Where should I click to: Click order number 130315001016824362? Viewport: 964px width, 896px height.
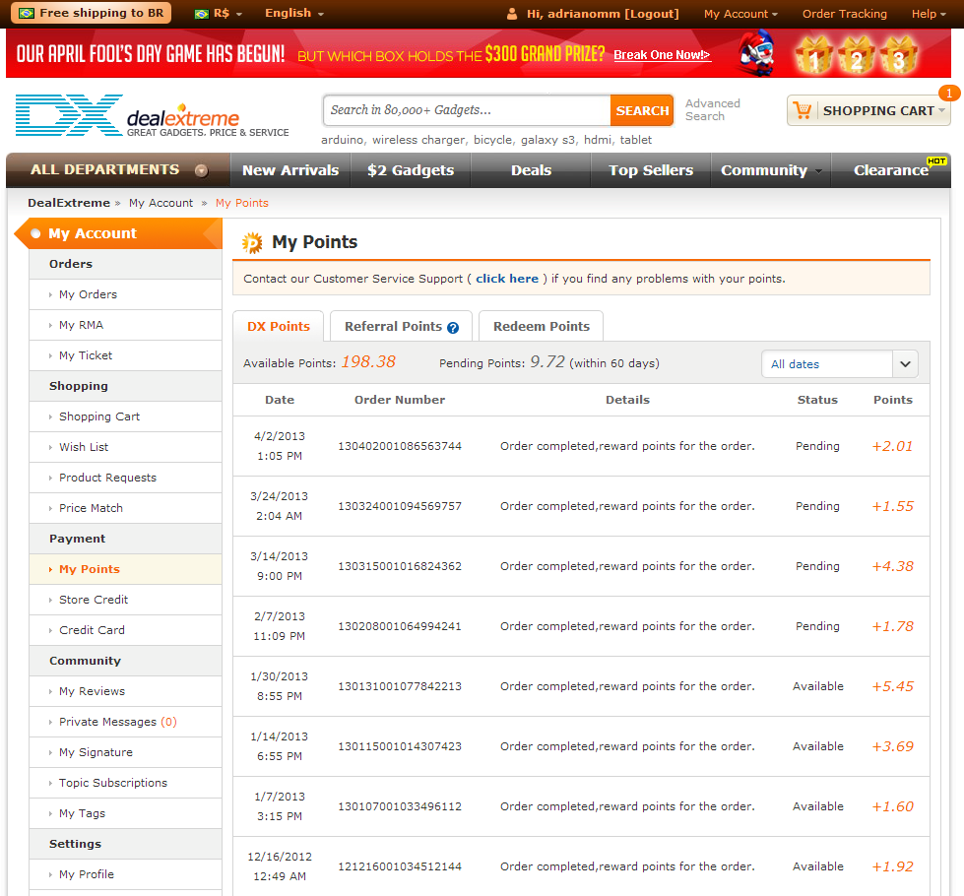coord(400,566)
